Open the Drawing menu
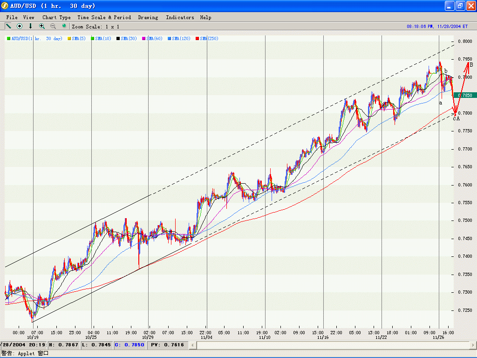The image size is (477, 358). [x=148, y=17]
